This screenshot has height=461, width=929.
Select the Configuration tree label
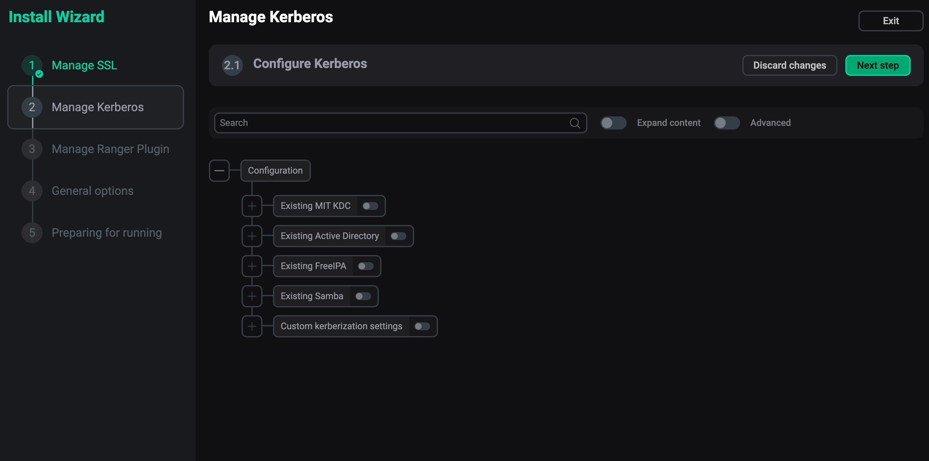point(275,171)
